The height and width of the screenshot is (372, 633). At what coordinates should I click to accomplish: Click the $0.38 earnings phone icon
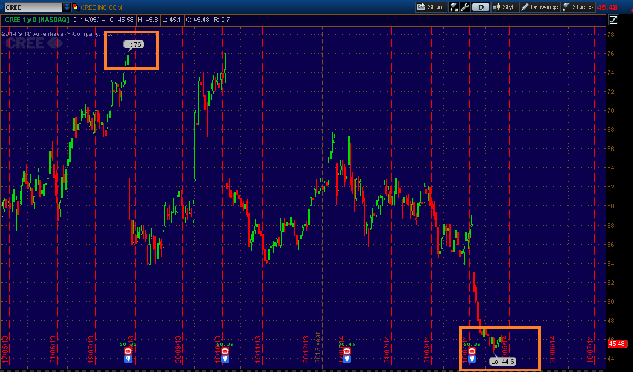click(128, 351)
